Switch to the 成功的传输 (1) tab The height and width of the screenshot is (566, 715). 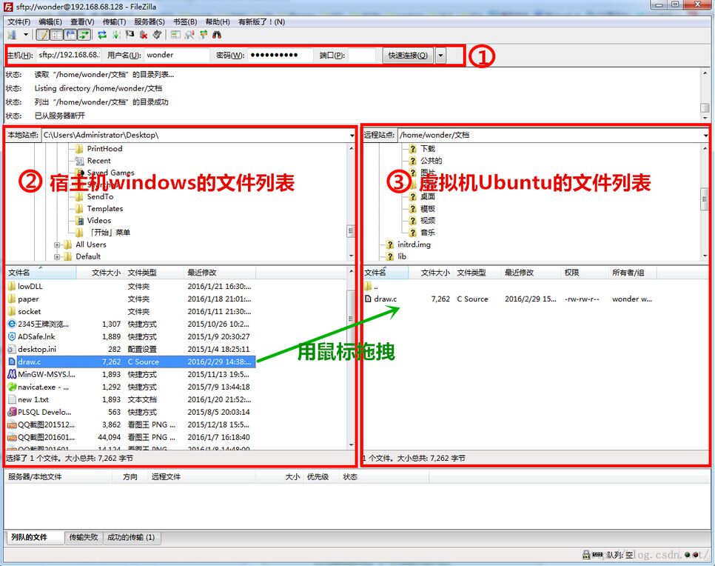point(131,537)
